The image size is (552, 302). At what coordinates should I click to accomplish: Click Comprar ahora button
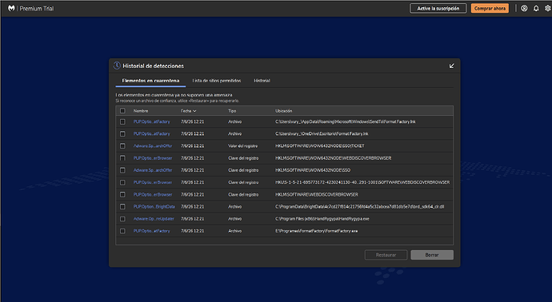pos(490,8)
